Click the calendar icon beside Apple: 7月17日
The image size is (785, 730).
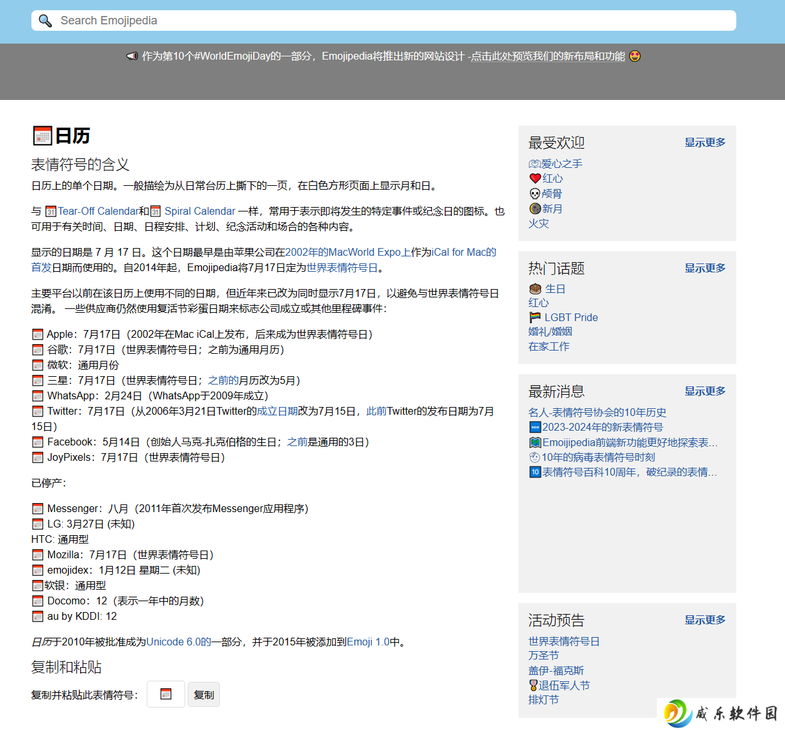pyautogui.click(x=38, y=335)
